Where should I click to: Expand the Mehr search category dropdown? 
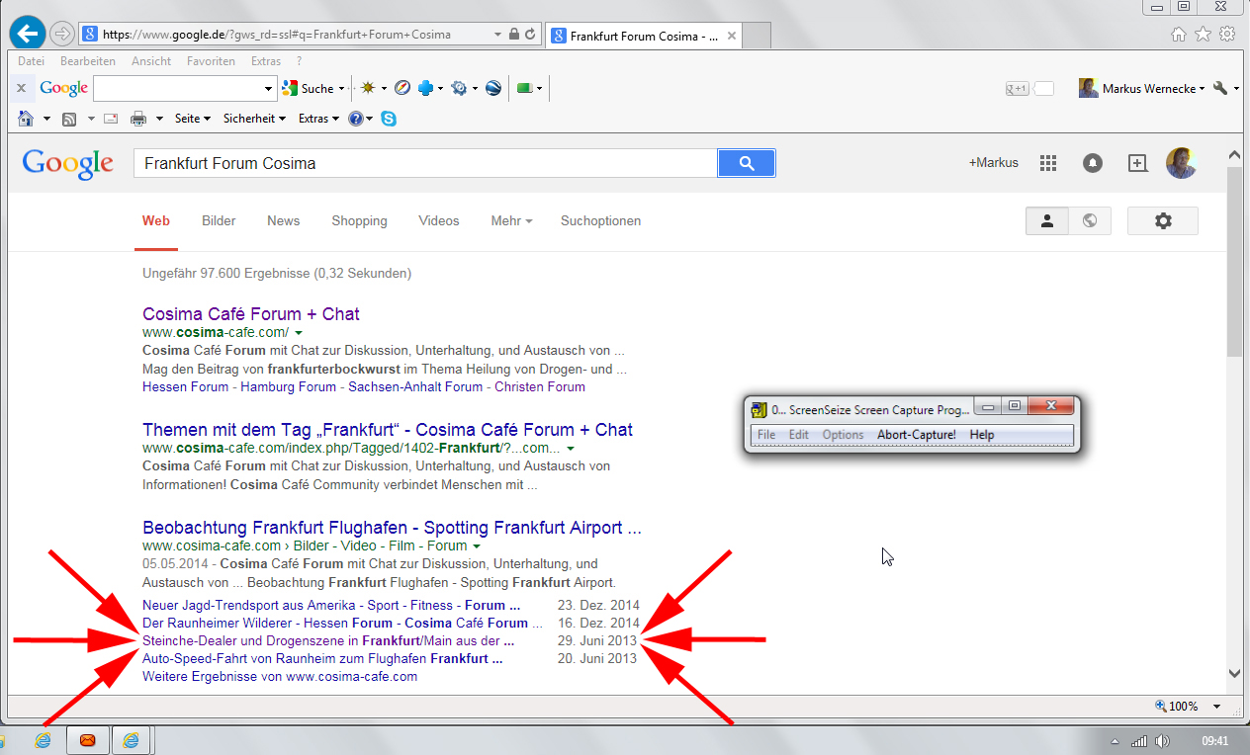coord(511,221)
